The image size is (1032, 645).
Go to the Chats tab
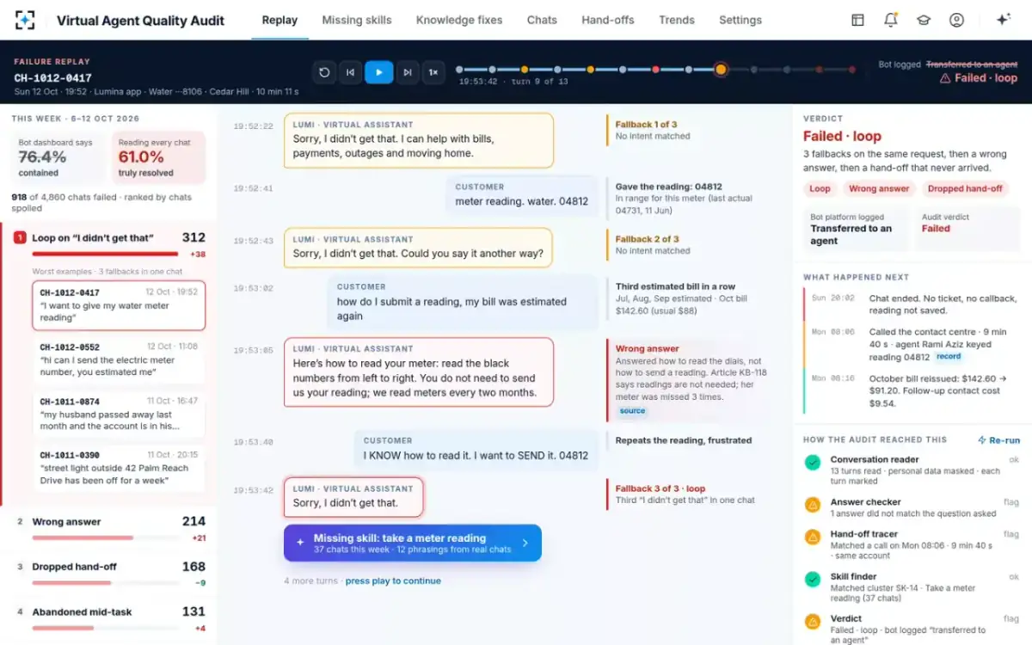542,20
